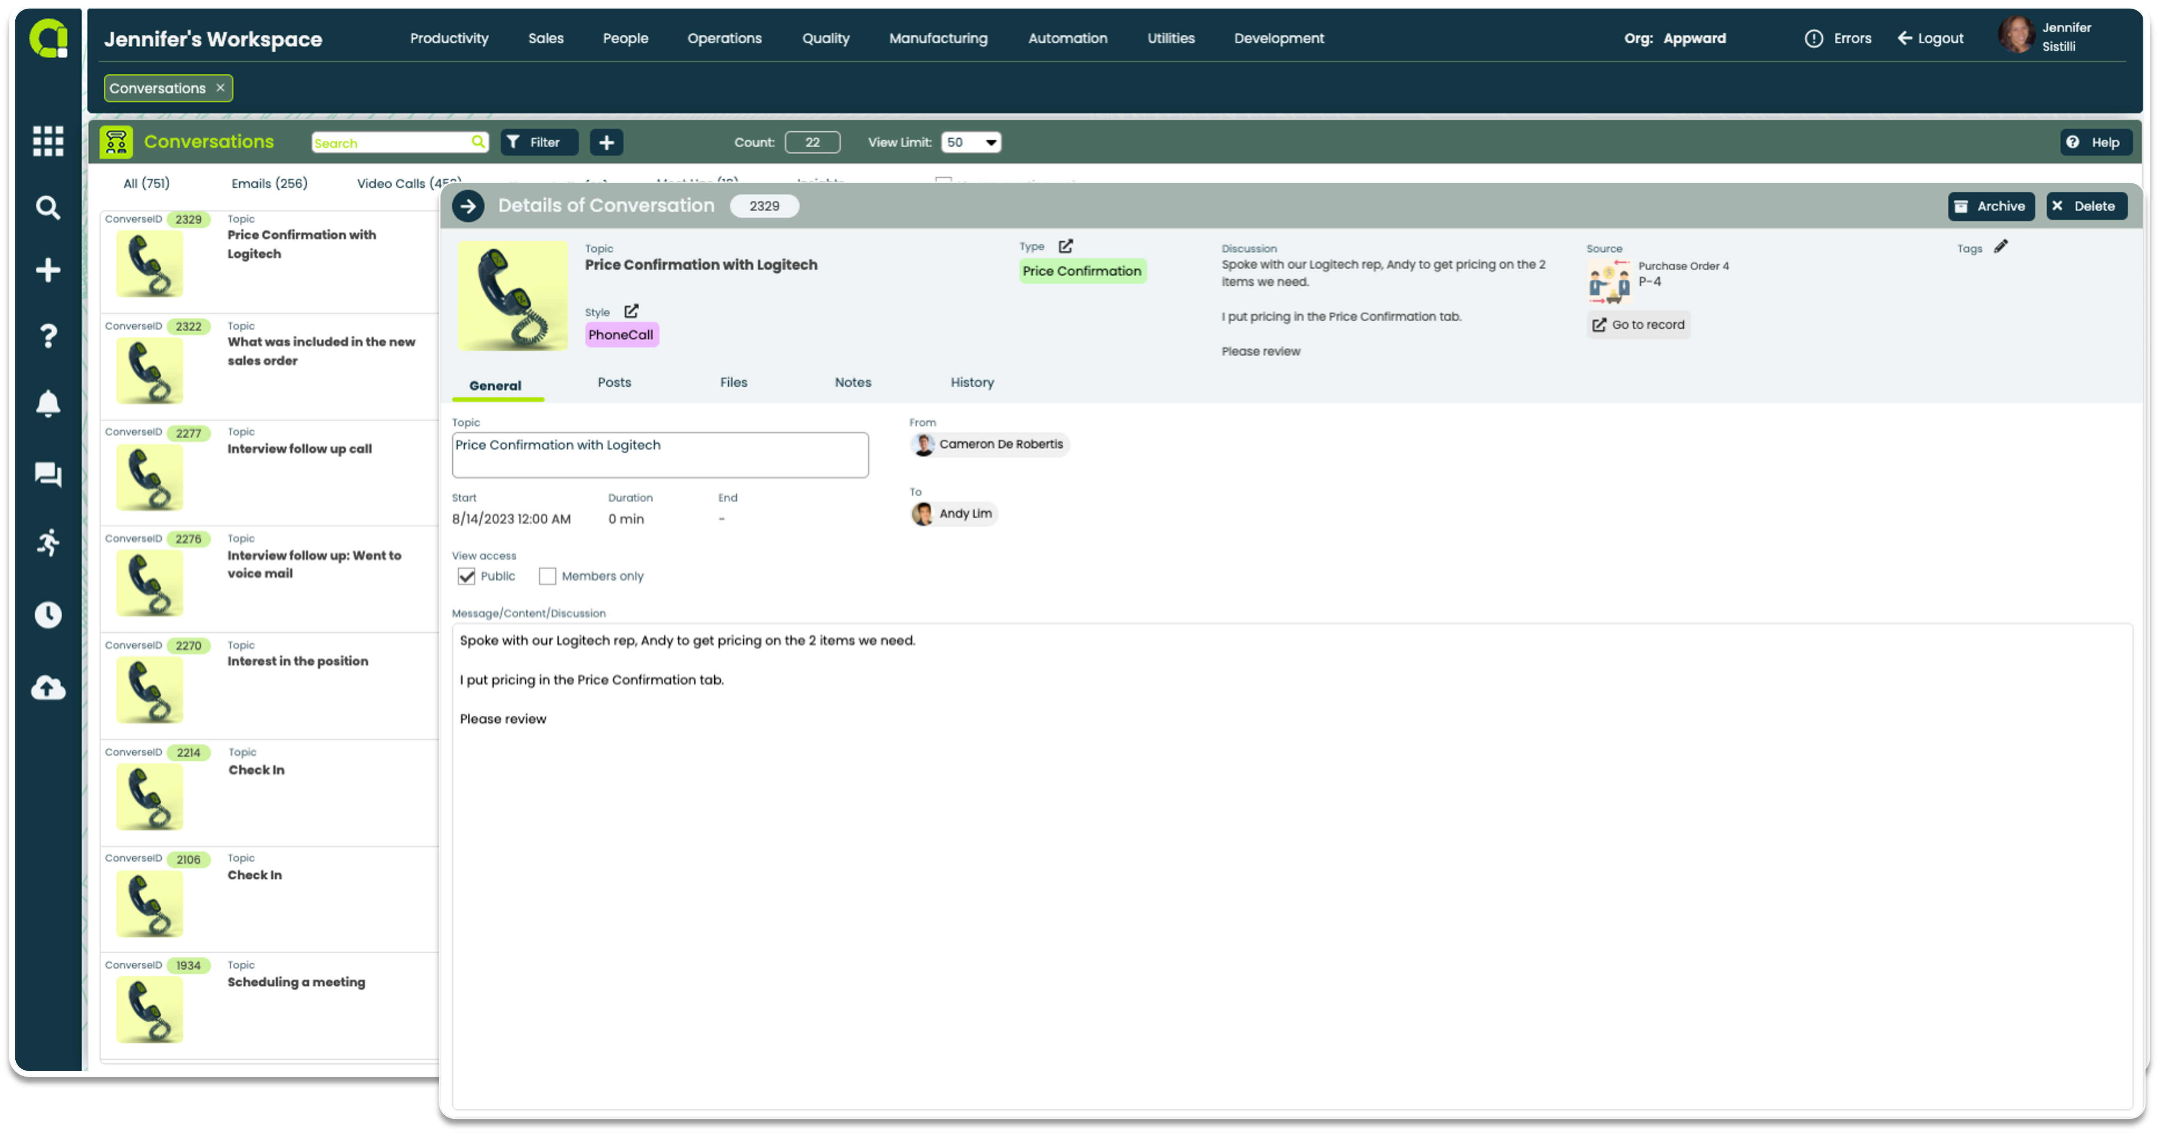This screenshot has width=2159, height=1134.
Task: Enable the Members only checkbox
Action: click(x=546, y=576)
